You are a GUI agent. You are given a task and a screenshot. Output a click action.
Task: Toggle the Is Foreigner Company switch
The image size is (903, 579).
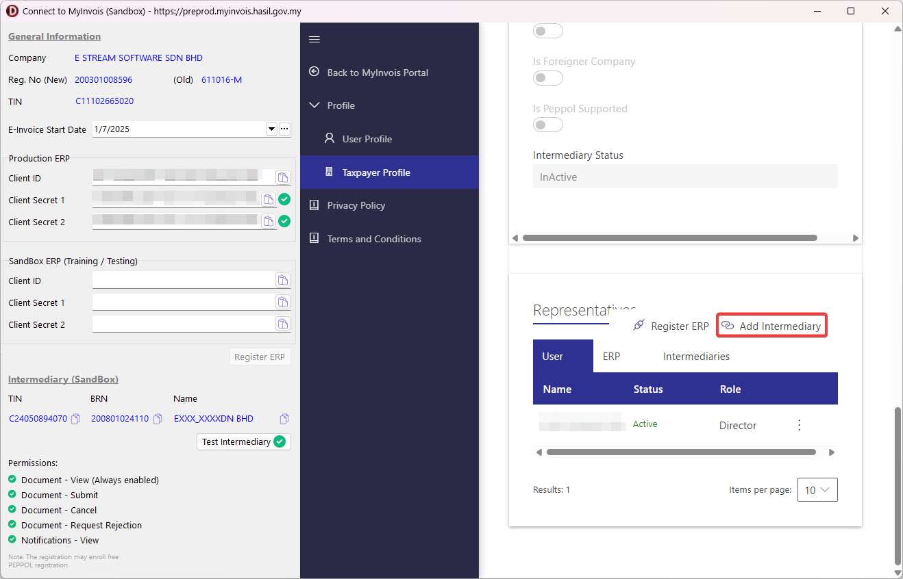point(548,78)
